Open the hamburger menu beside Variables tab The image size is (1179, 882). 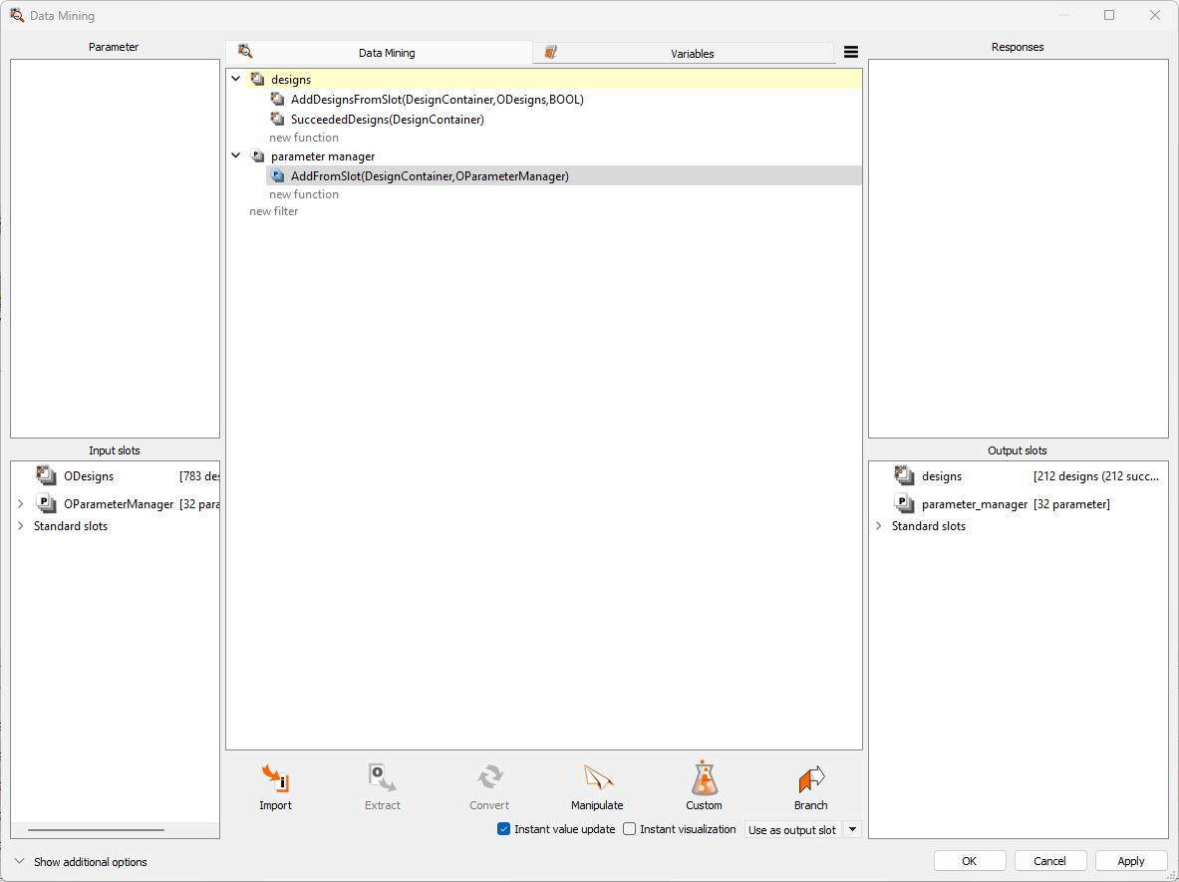(x=850, y=53)
